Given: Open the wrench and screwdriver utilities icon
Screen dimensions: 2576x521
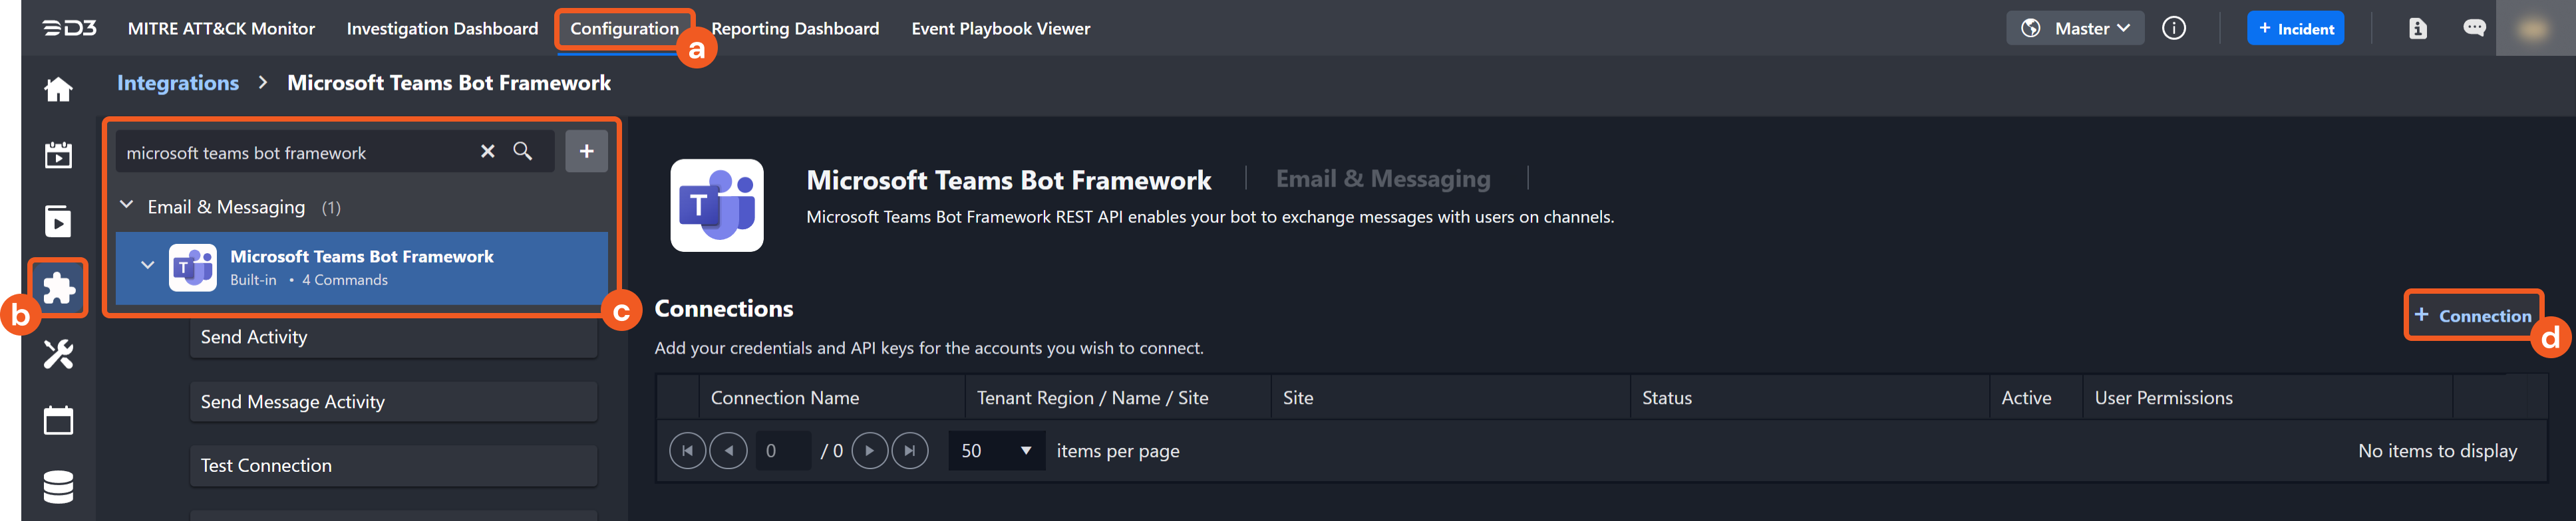Looking at the screenshot, I should click(x=58, y=354).
